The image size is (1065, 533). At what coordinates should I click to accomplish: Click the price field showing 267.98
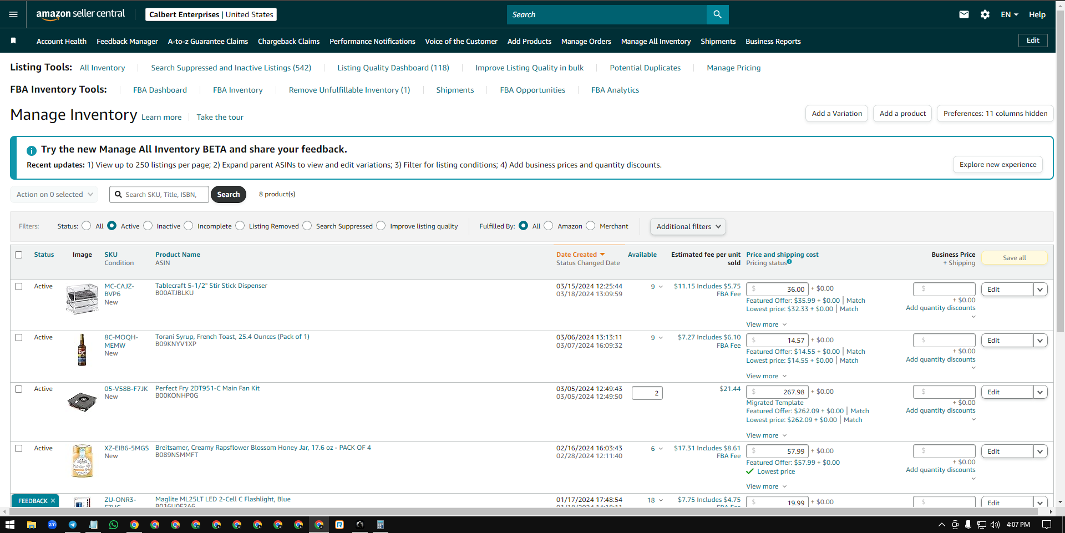pyautogui.click(x=777, y=392)
